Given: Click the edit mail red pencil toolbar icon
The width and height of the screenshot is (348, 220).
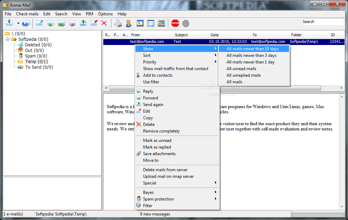Looking at the screenshot, I should pos(94,23).
